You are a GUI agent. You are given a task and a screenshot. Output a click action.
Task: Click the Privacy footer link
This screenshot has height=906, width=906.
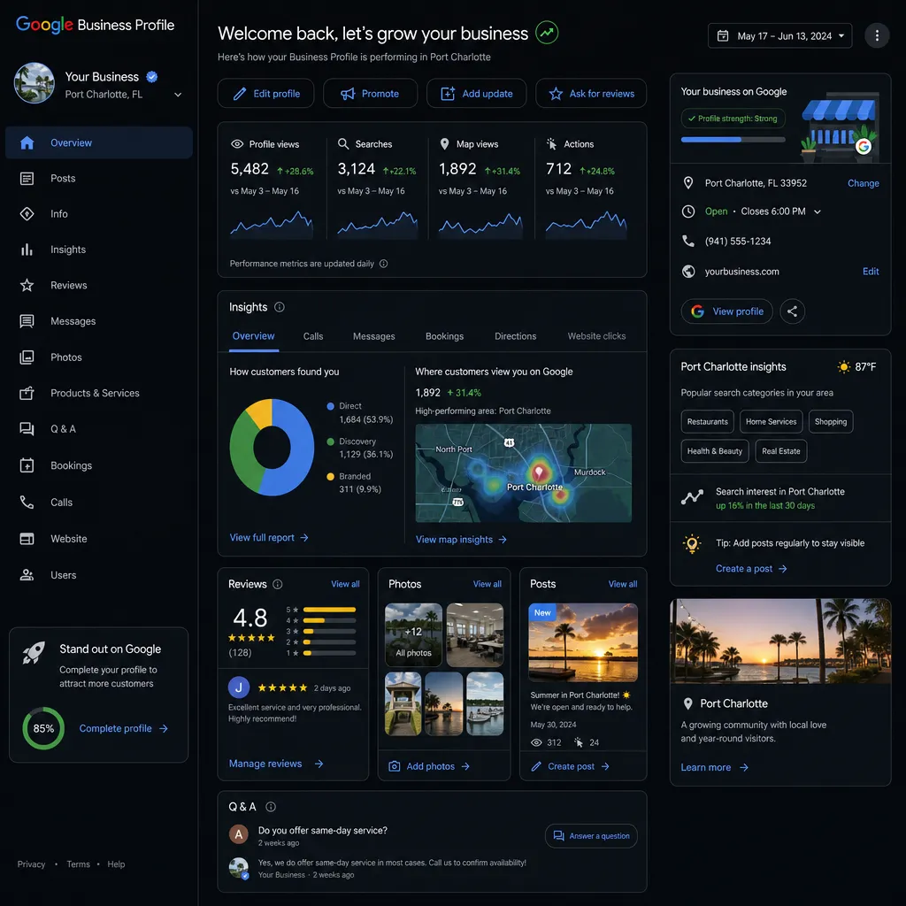[x=31, y=864]
